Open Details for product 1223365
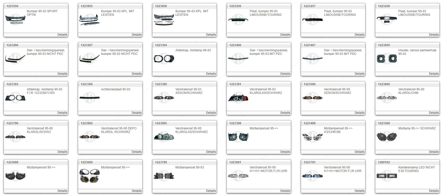 tap(62, 113)
